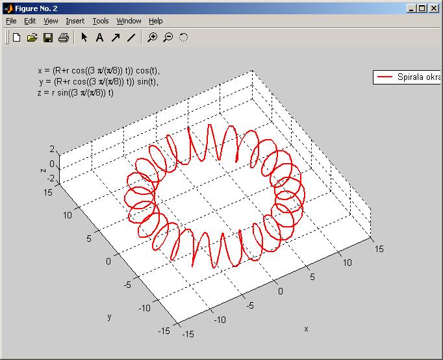Viewport: 443px width, 360px height.
Task: Enable the Edit Plot arrow tool
Action: (x=84, y=38)
